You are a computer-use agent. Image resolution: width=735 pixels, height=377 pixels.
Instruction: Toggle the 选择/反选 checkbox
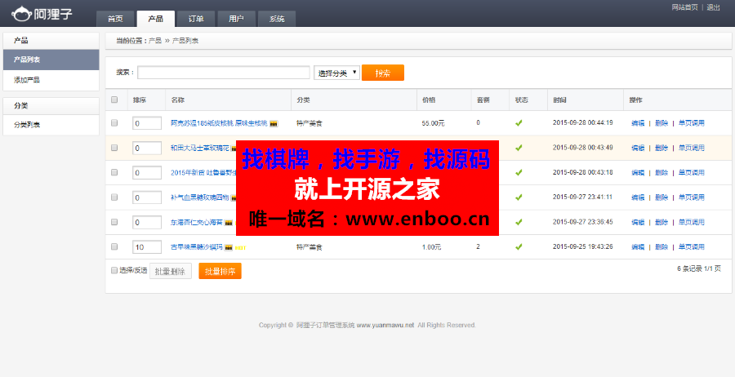pos(114,270)
